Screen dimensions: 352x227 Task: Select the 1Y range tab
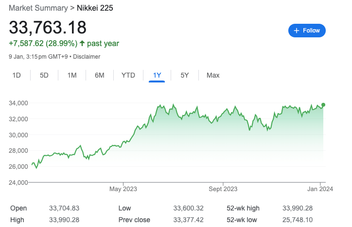tap(157, 75)
